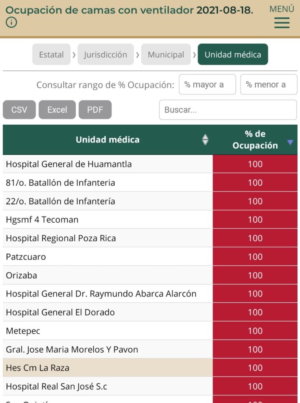
Task: Select Hospital Real San José S.c row
Action: [x=56, y=386]
